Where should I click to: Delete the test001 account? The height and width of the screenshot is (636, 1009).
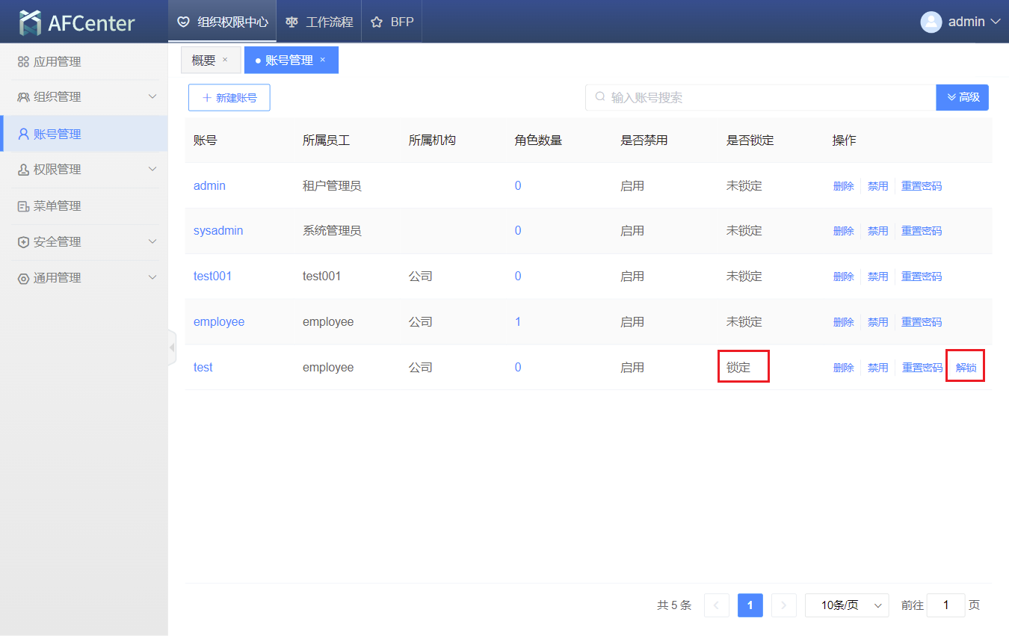click(x=843, y=277)
